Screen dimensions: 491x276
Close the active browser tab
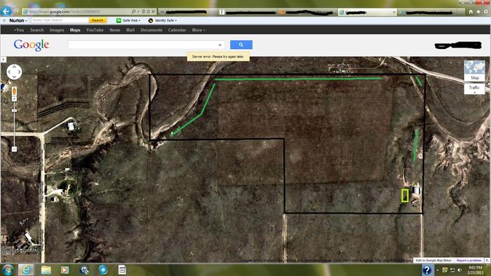click(x=394, y=12)
